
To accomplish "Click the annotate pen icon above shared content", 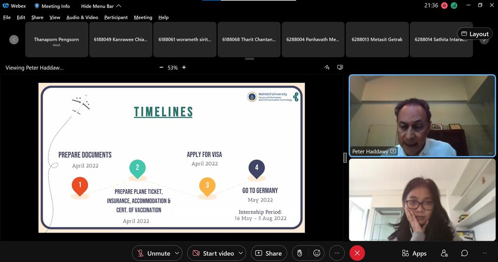I will click(x=327, y=67).
